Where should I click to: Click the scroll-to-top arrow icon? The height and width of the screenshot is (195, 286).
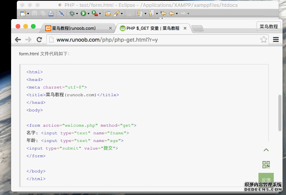pos(266,150)
